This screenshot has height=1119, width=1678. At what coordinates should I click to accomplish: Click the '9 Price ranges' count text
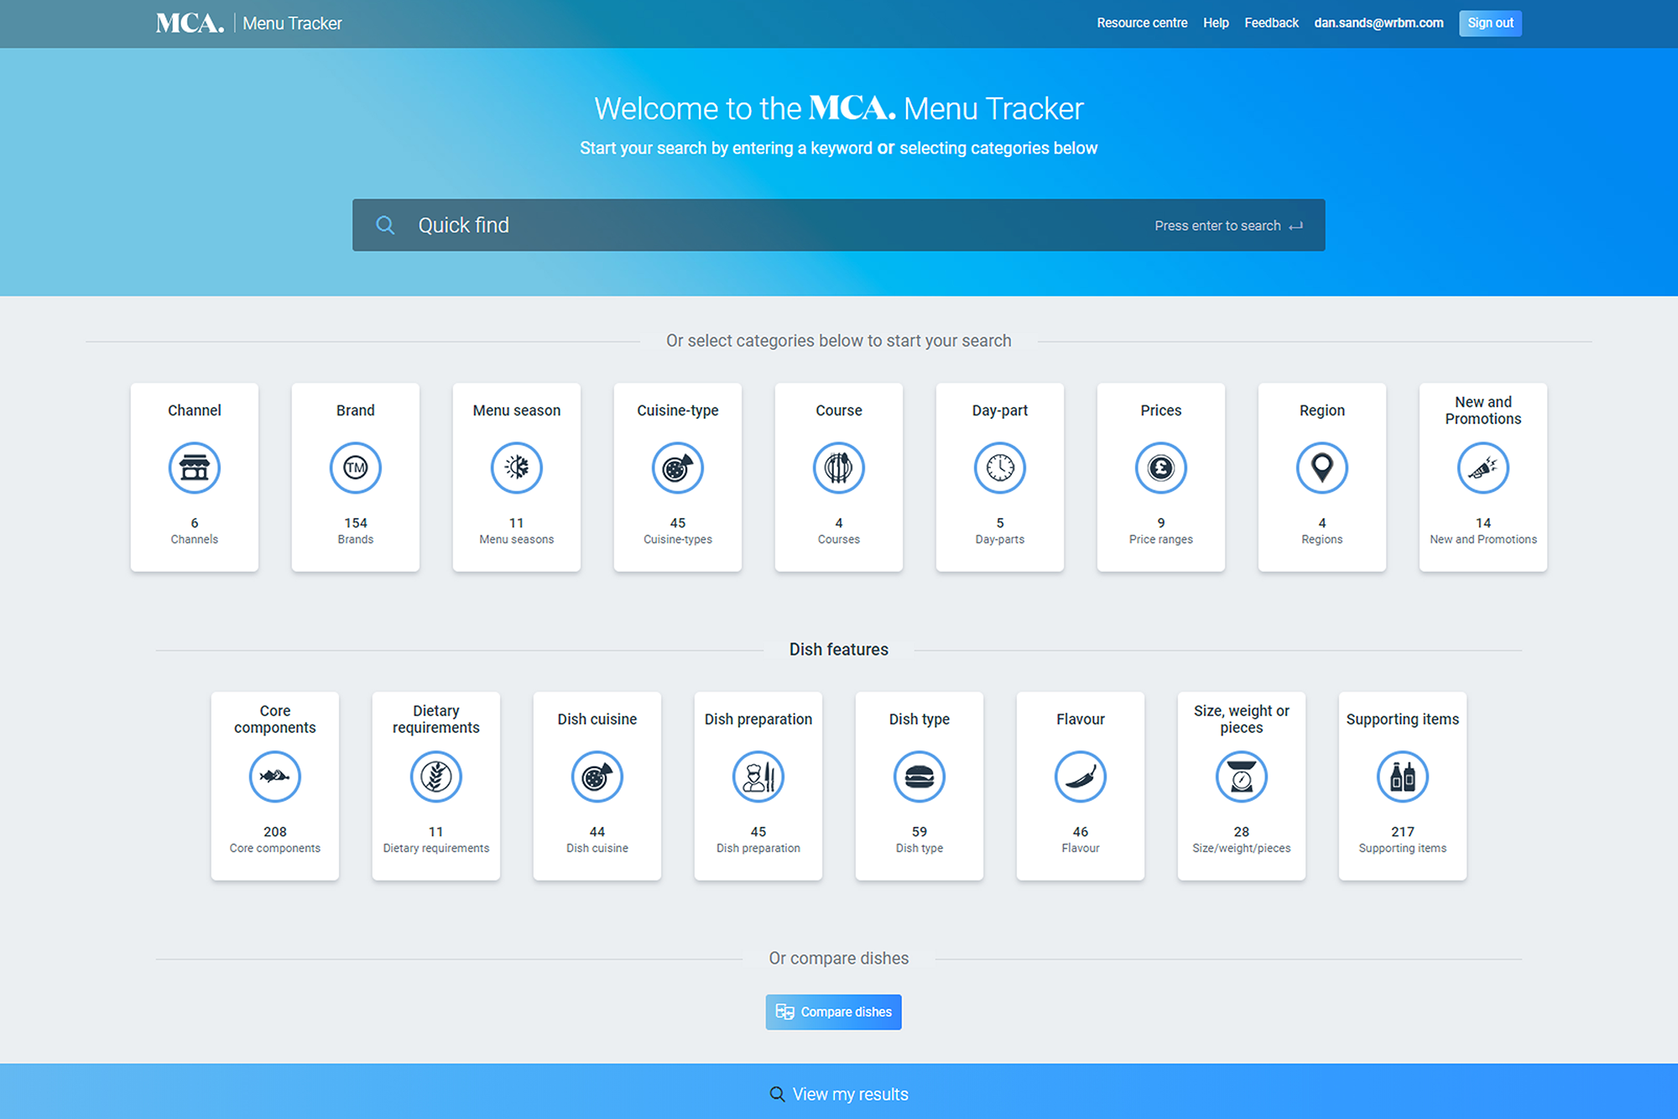click(x=1161, y=531)
